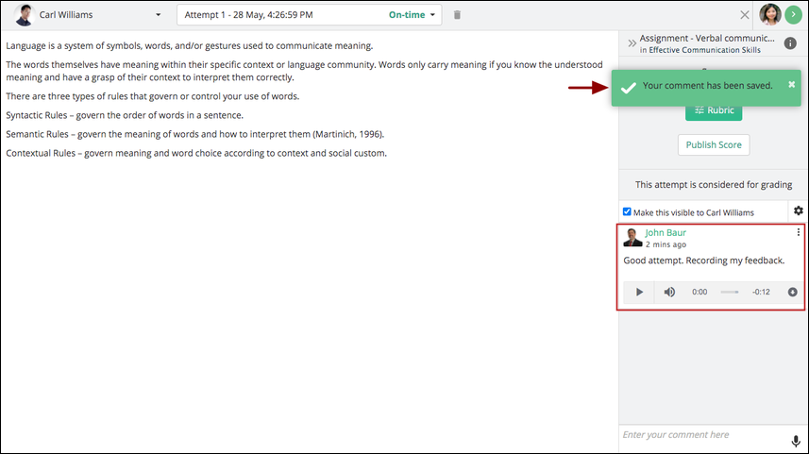Open Effective Communication Skills course link
The image size is (809, 454).
tap(704, 50)
